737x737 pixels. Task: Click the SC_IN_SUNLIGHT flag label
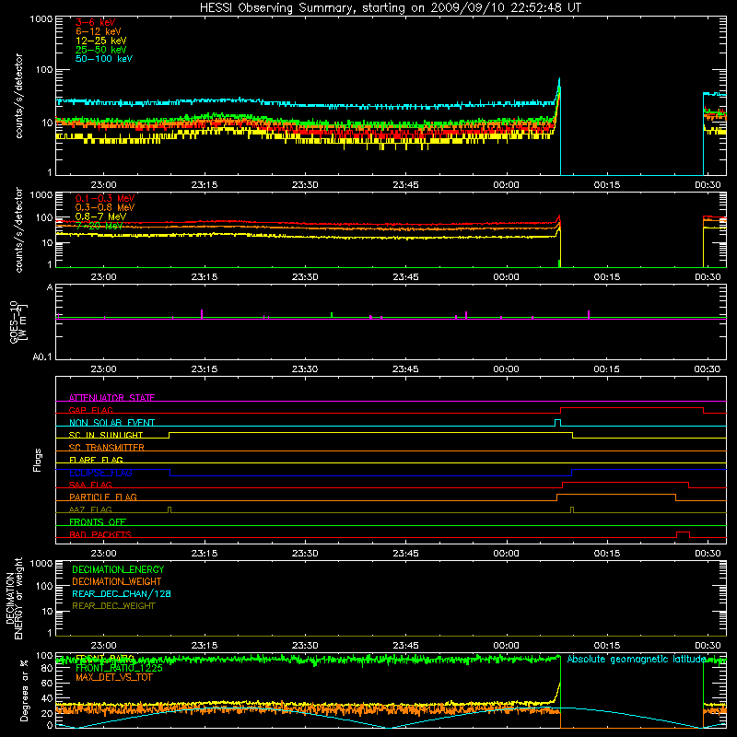(106, 435)
